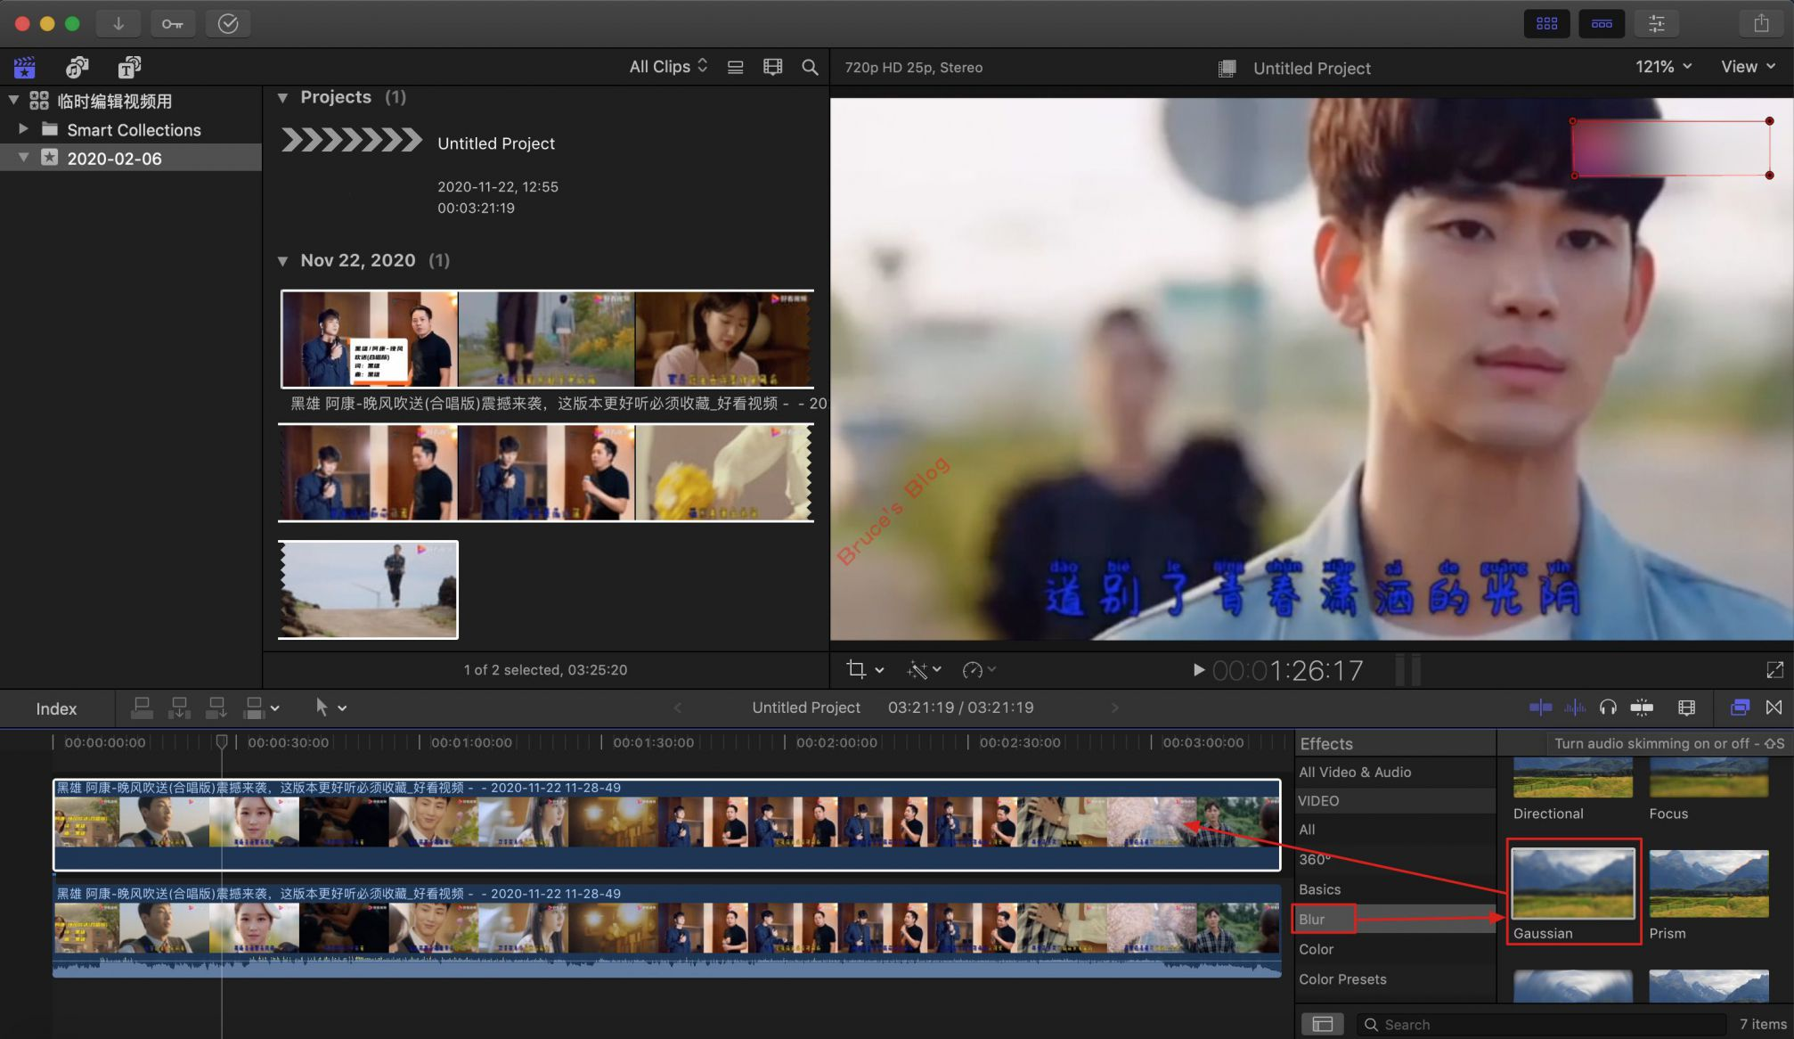Click the browser search magnifier icon
This screenshot has height=1039, width=1794.
tap(809, 68)
